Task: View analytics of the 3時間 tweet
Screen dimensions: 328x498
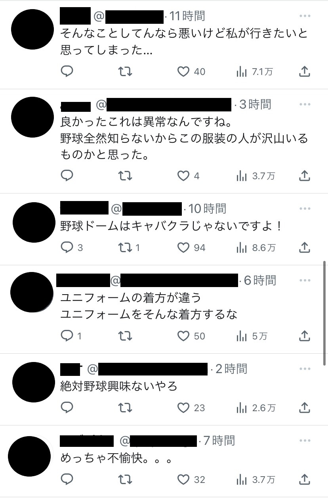Action: (x=255, y=176)
